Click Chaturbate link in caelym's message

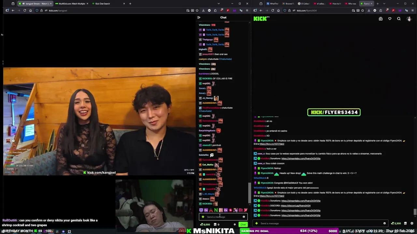coord(225,59)
